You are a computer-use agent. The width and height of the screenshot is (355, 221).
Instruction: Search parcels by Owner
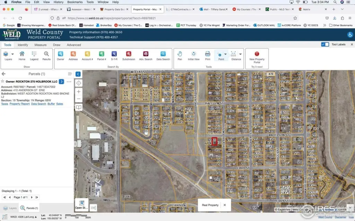coord(60,55)
